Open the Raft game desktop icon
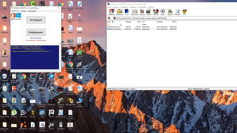The width and height of the screenshot is (237, 133). click(x=42, y=113)
